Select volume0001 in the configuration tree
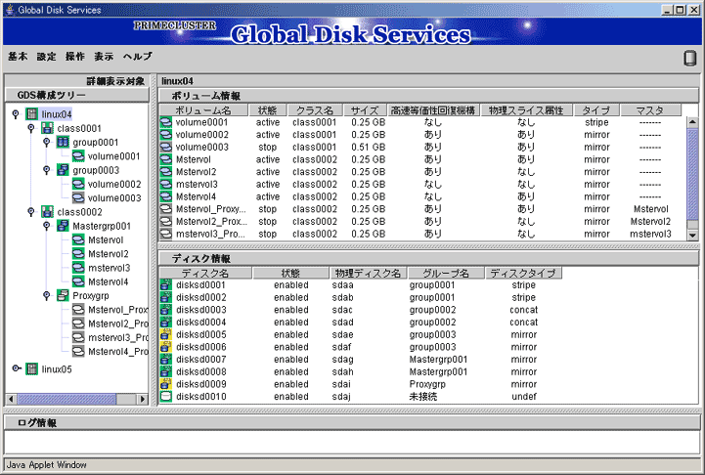This screenshot has height=475, width=705. (x=113, y=156)
